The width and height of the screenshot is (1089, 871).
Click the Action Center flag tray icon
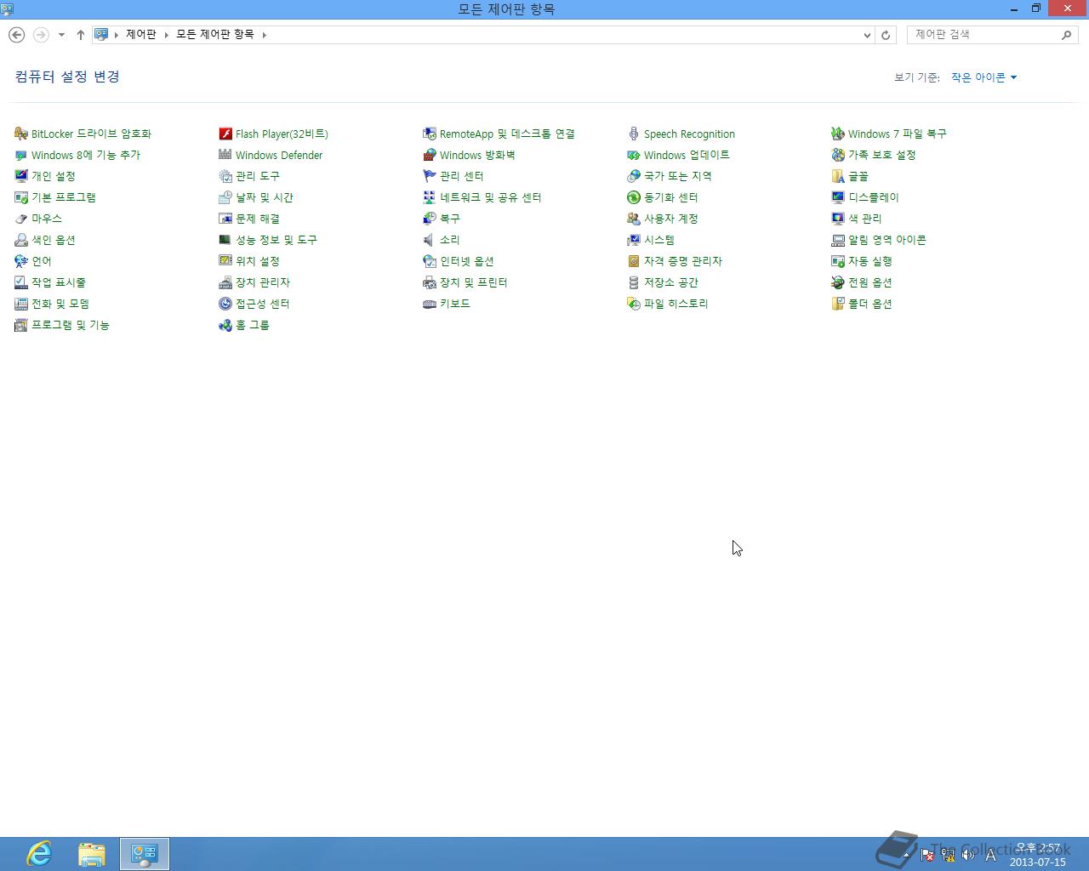point(927,856)
